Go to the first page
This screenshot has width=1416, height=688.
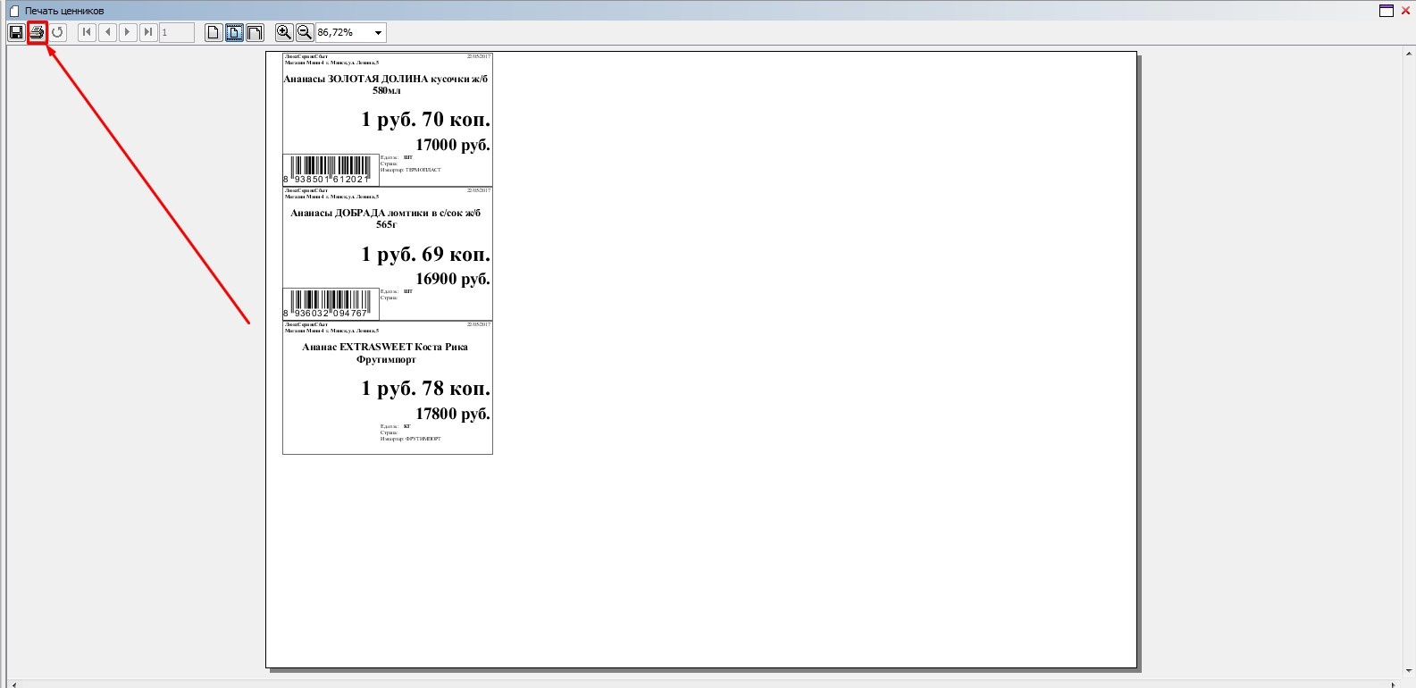(x=87, y=33)
